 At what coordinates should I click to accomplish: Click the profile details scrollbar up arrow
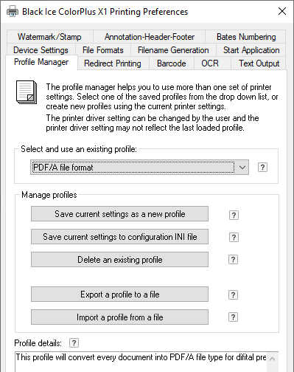pyautogui.click(x=272, y=359)
